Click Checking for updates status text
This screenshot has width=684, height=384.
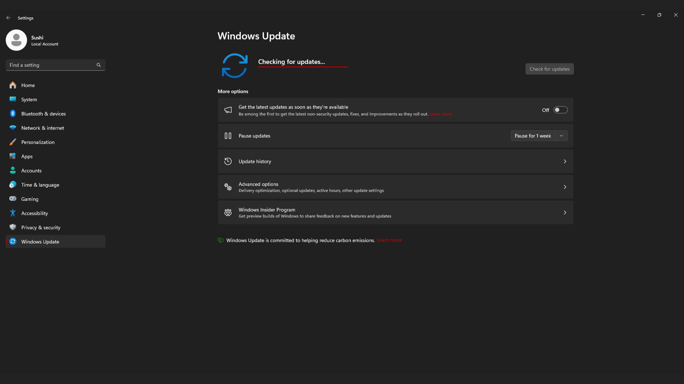pyautogui.click(x=291, y=62)
